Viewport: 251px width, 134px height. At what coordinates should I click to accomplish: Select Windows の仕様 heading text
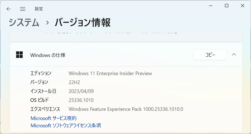[48, 55]
